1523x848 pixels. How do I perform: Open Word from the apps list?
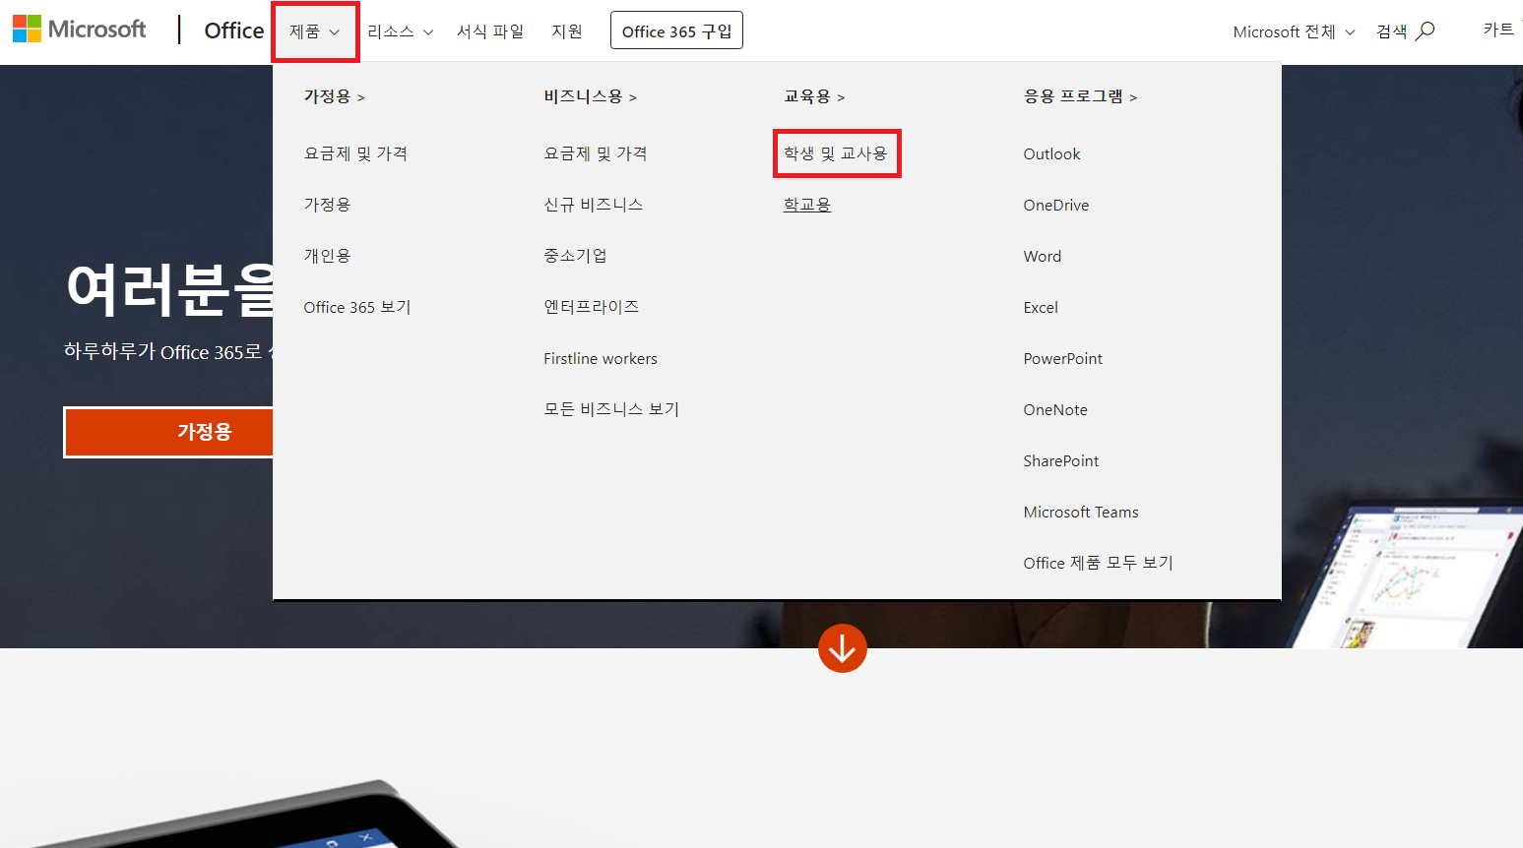pyautogui.click(x=1043, y=256)
